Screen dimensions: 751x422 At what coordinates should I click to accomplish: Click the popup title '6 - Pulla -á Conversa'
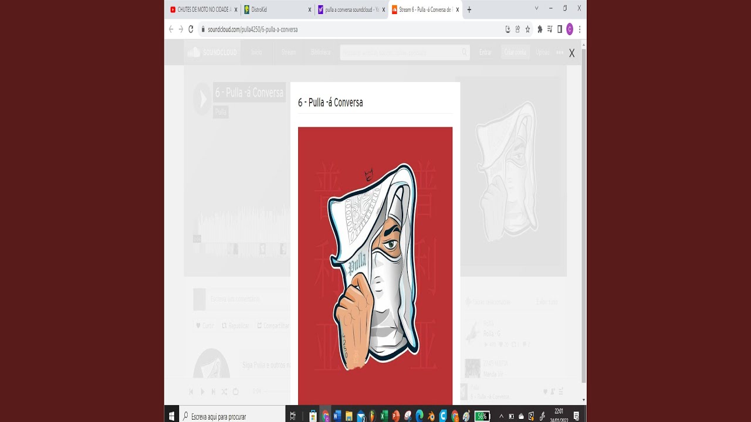coord(330,103)
